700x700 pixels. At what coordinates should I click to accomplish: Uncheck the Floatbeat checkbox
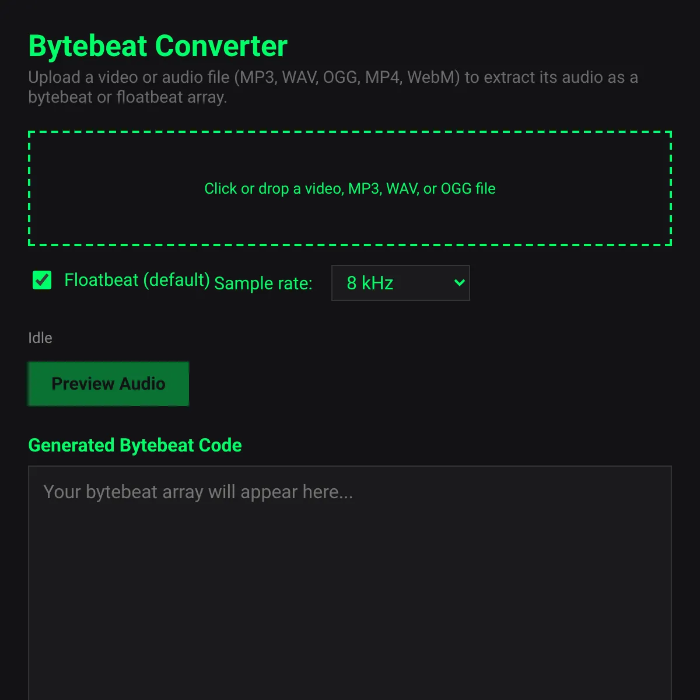[42, 280]
